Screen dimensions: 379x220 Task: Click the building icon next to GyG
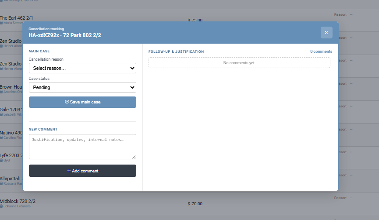[x=1, y=160]
